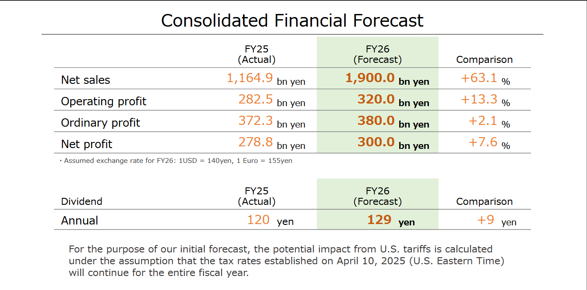
Task: Select the FY25 (Actual) column header
Action: [257, 54]
